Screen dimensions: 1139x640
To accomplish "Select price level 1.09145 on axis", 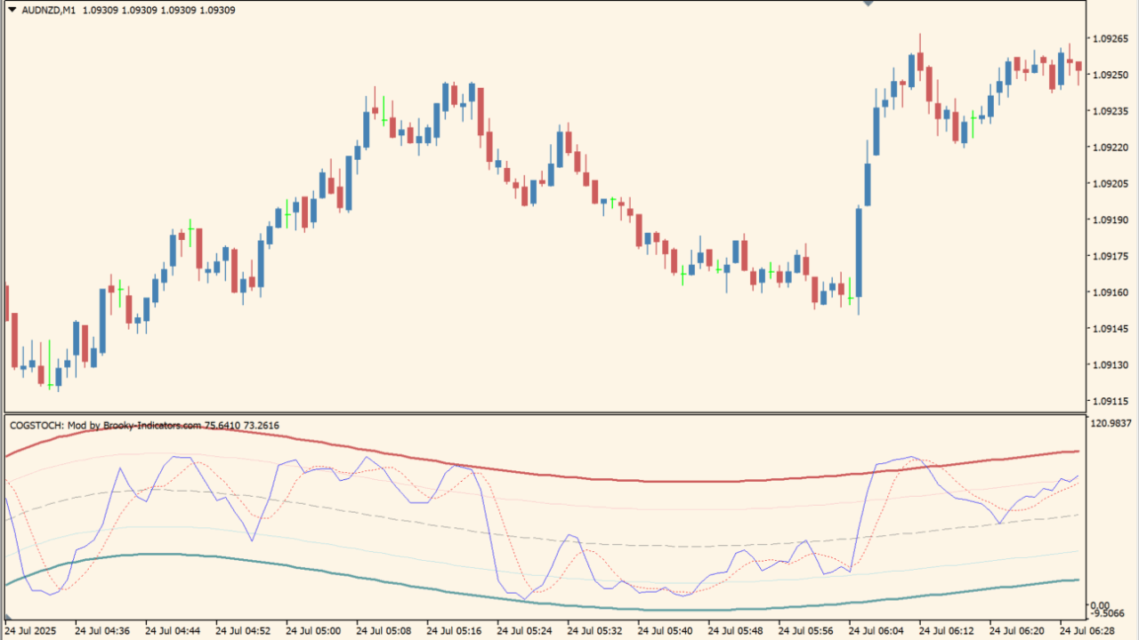I will coord(1111,329).
